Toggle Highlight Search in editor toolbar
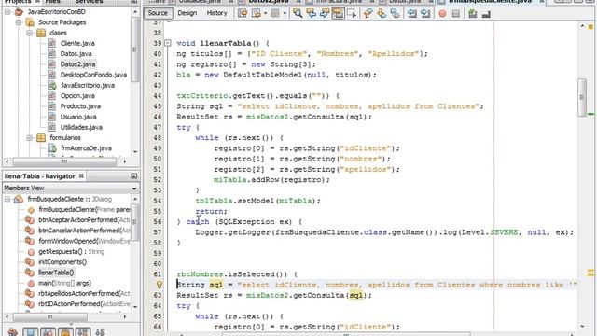 point(338,14)
